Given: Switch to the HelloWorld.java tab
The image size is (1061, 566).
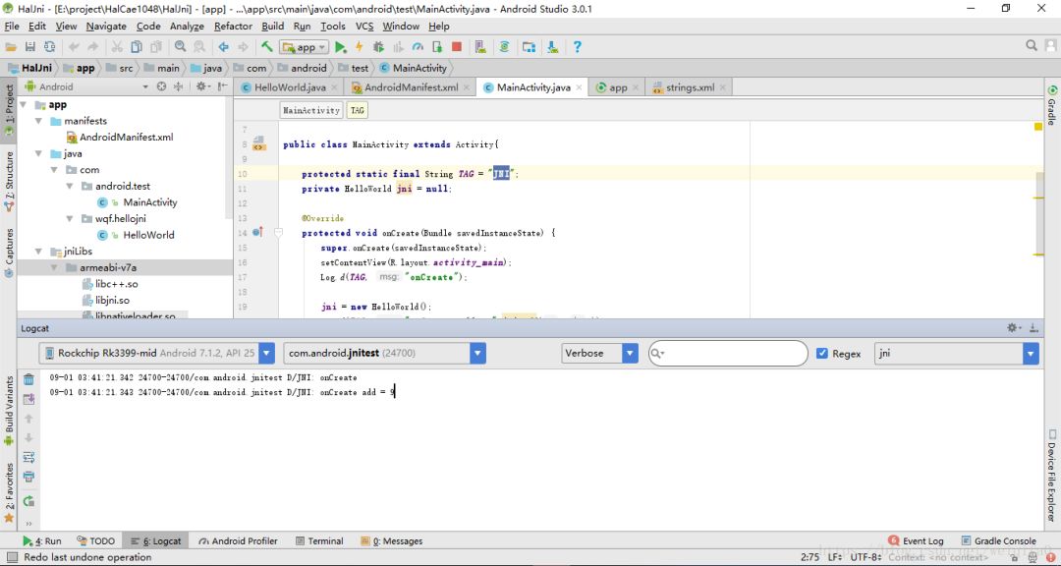Looking at the screenshot, I should coord(290,88).
